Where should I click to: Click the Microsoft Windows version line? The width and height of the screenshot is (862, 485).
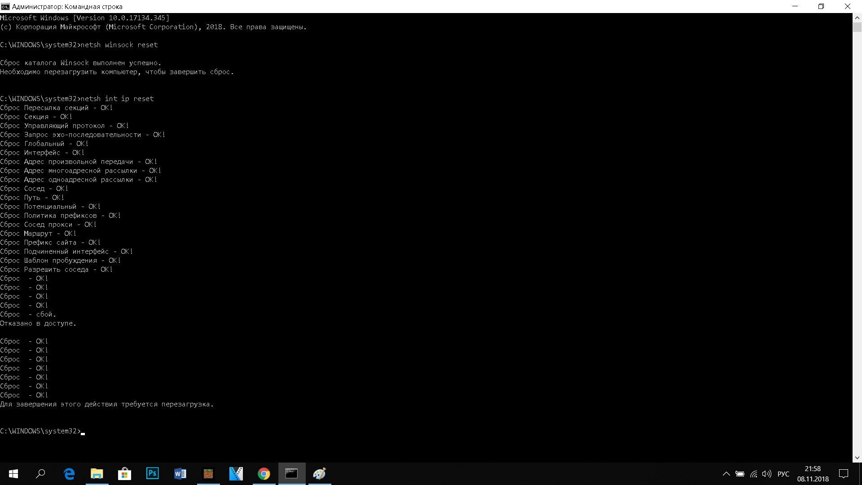coord(85,18)
